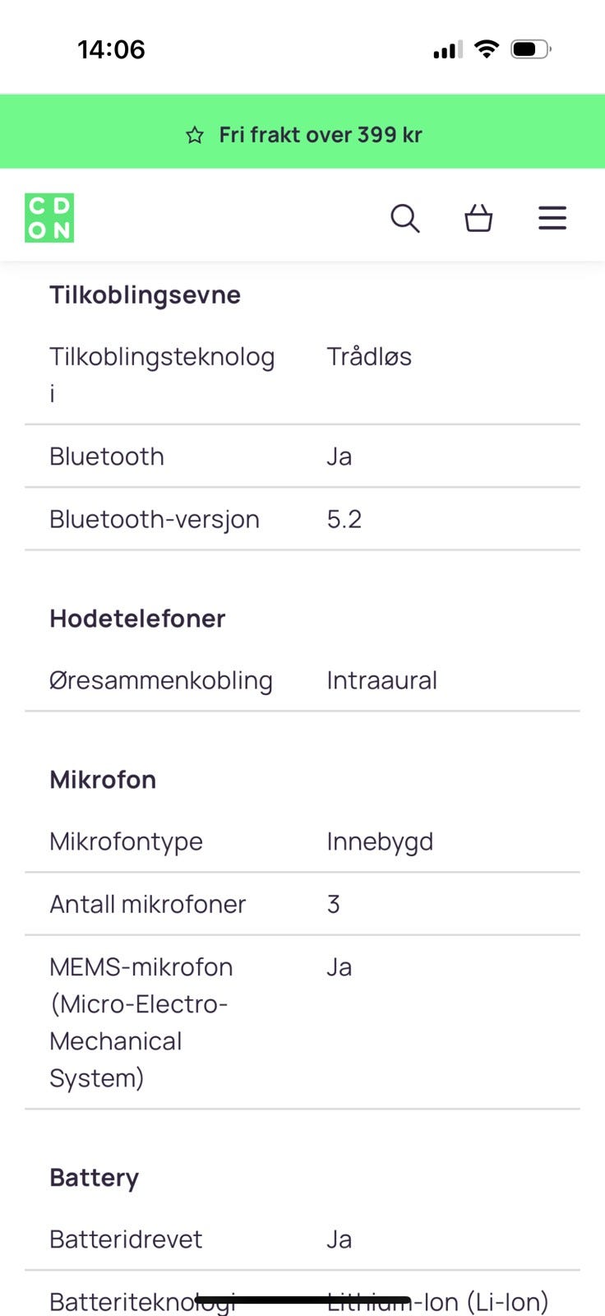The height and width of the screenshot is (1316, 605).
Task: Tap the star icon in green banner
Action: coord(195,135)
